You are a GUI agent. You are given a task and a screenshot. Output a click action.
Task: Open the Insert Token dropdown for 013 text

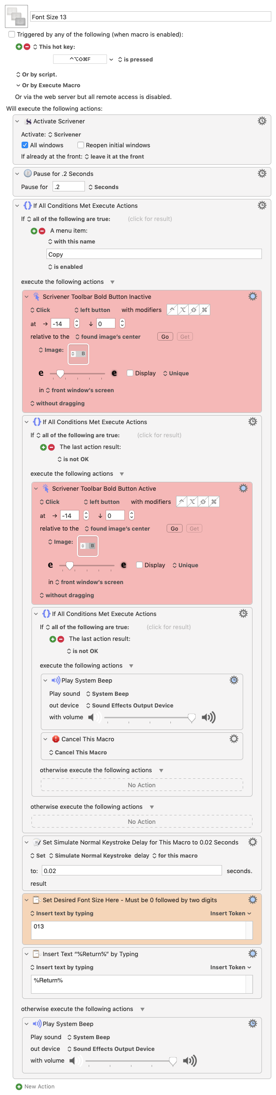pyautogui.click(x=230, y=913)
